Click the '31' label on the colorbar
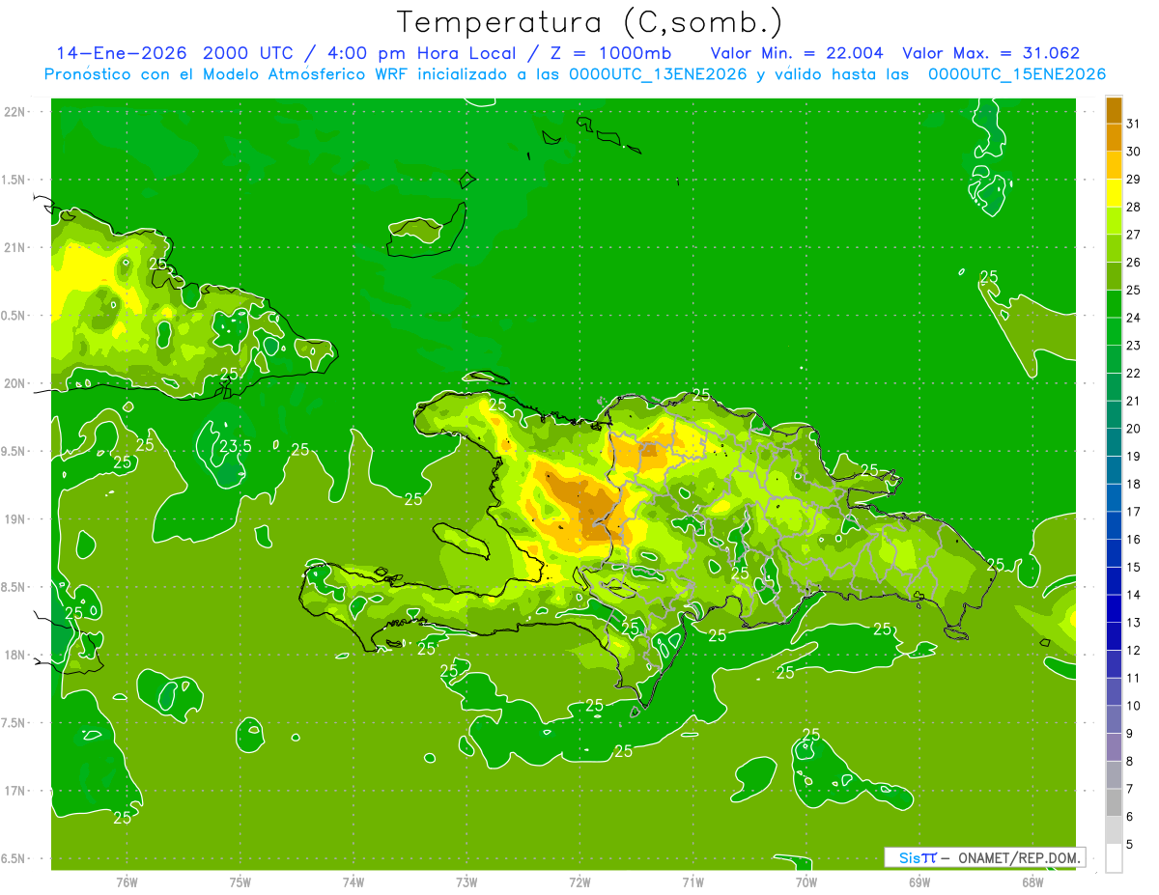The height and width of the screenshot is (895, 1159). tap(1133, 124)
